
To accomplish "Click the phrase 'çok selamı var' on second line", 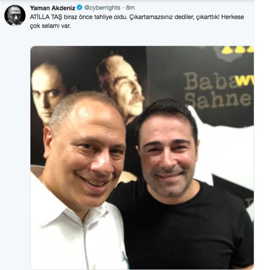I will [x=50, y=26].
